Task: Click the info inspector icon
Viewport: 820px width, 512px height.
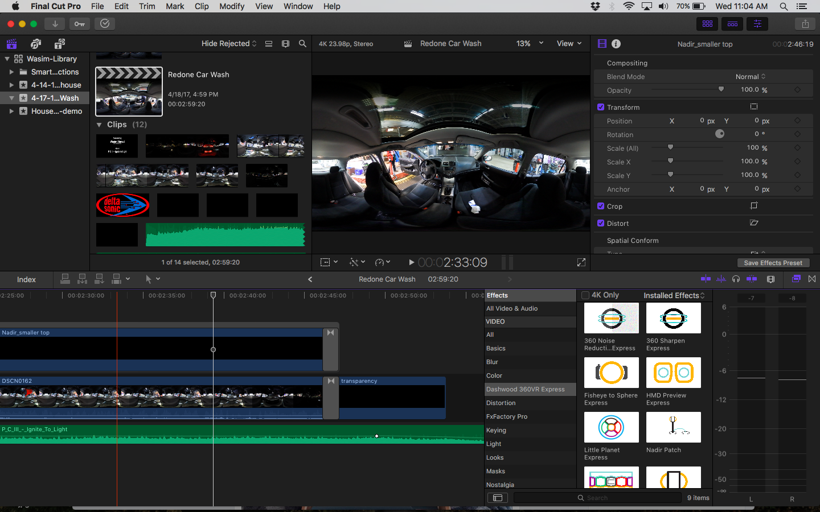Action: tap(616, 44)
